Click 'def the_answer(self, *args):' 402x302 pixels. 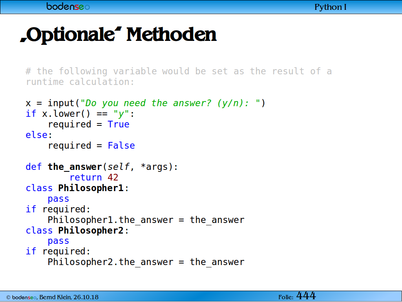coord(102,167)
